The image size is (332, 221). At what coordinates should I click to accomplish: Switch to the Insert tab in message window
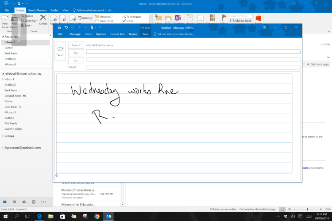click(x=88, y=34)
